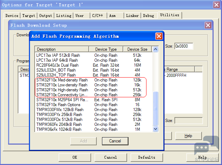Image resolution: width=222 pixels, height=165 pixels.
Task: Select STM32F10x M25P64 SPI Flash entry
Action: coord(94,100)
